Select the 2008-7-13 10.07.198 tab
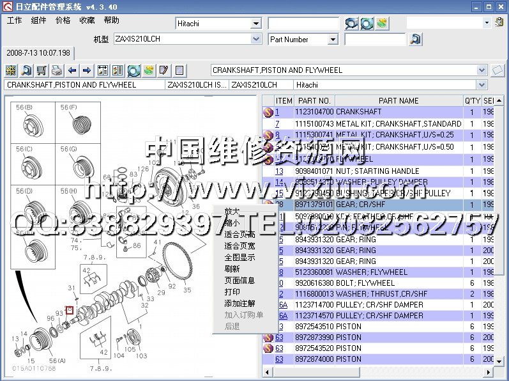Viewport: 509px width, 381px height. [x=38, y=53]
